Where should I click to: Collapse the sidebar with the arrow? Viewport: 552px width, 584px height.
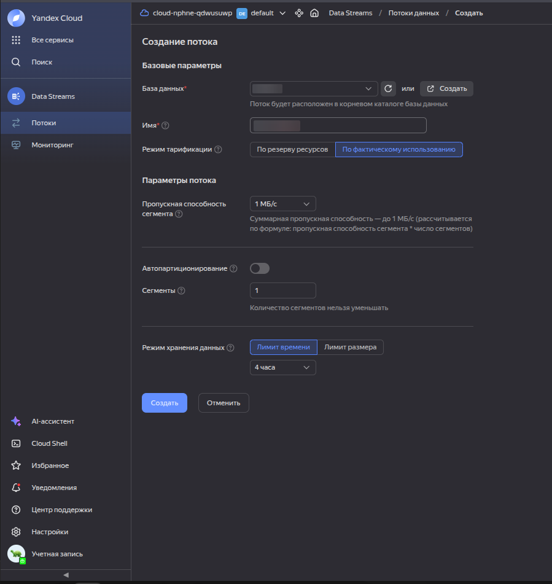pyautogui.click(x=66, y=575)
